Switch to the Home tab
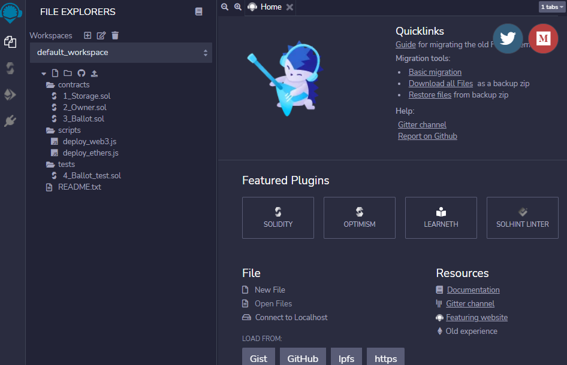The height and width of the screenshot is (365, 567). click(x=271, y=7)
